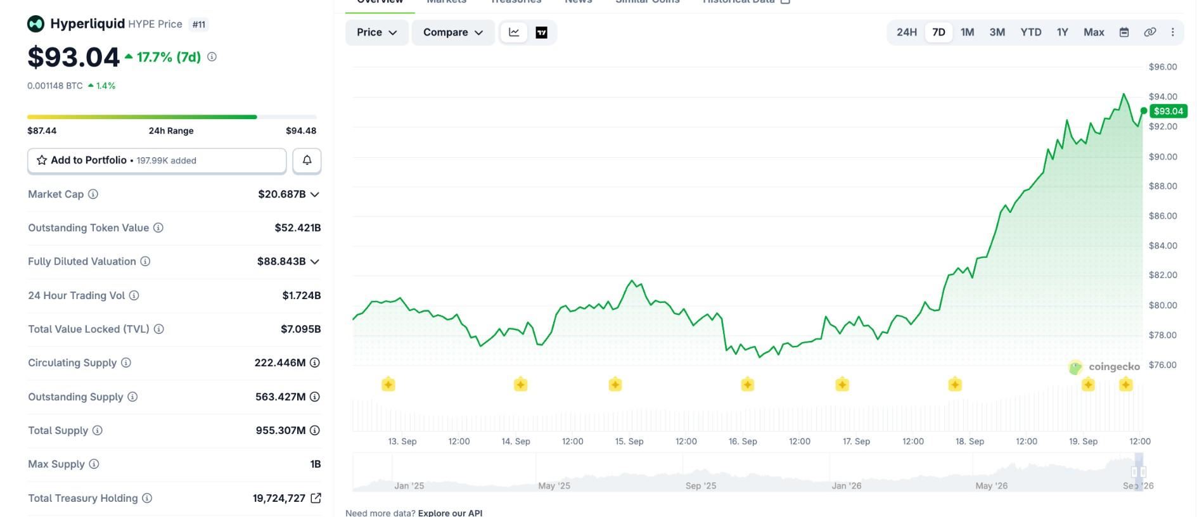Select the 1M time range
The width and height of the screenshot is (1204, 517).
click(x=967, y=32)
